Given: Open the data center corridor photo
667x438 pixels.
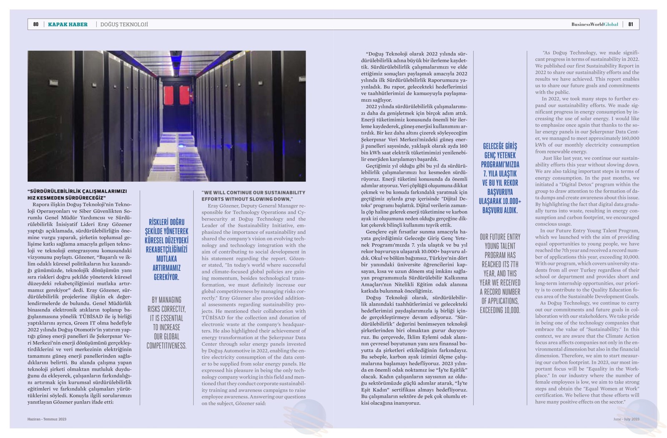Looking at the screenshot, I should (x=167, y=116).
